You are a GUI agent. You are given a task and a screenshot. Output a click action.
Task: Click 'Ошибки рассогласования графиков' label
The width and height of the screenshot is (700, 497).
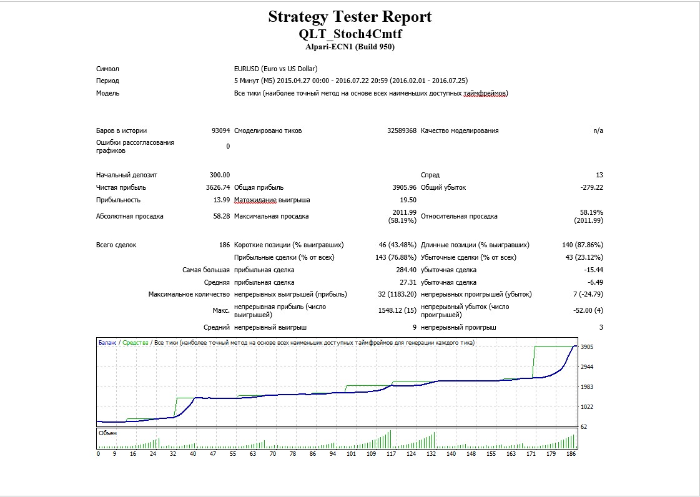pos(136,147)
